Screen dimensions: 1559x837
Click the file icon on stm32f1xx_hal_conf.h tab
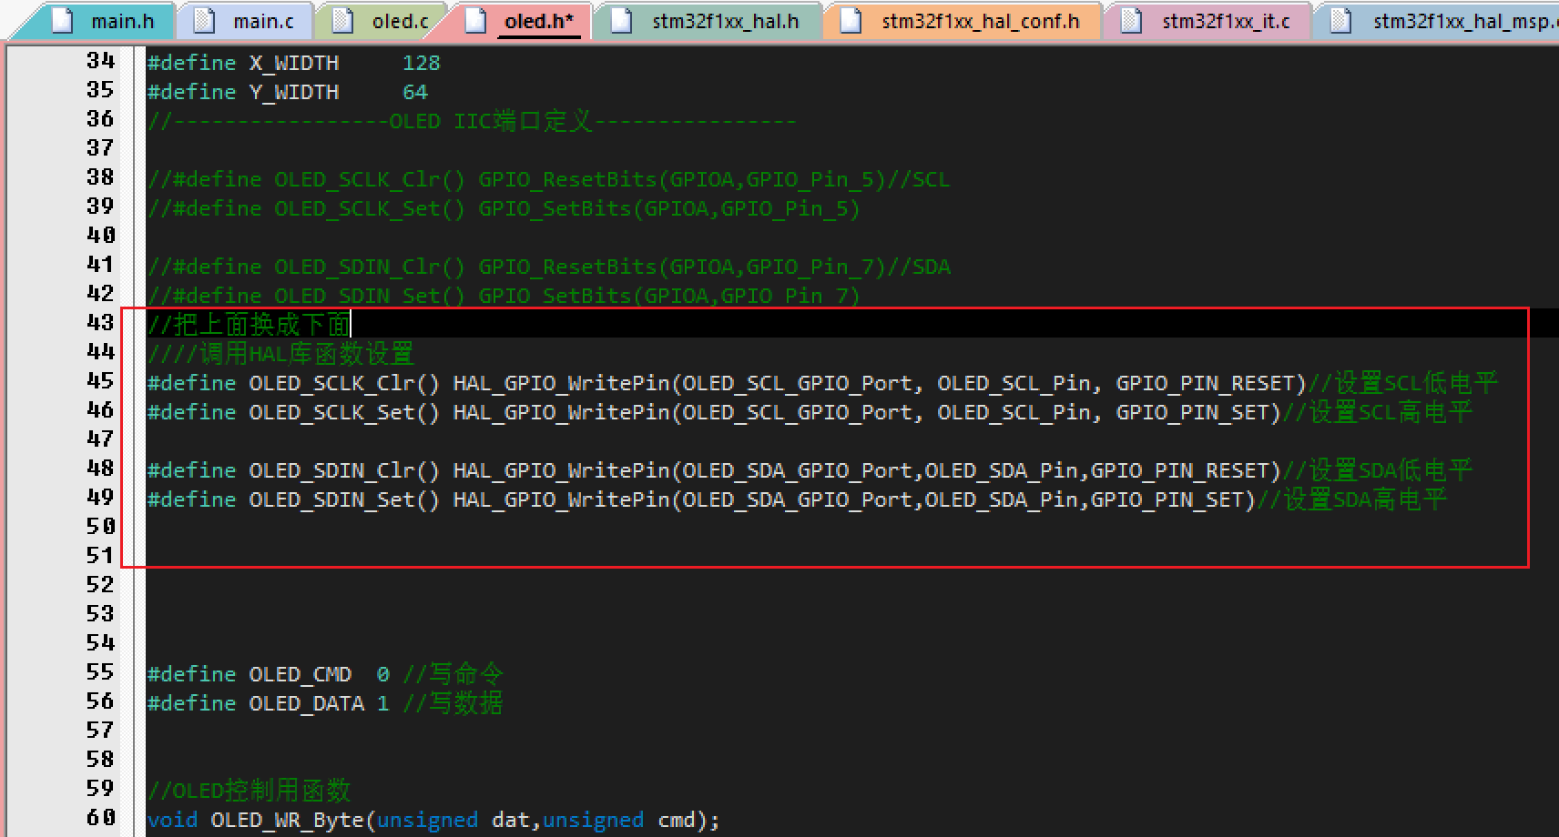click(x=851, y=20)
